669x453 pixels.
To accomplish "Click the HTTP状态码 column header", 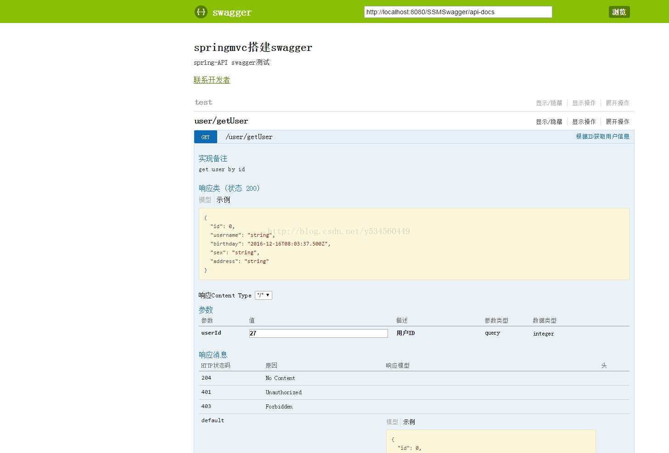I will pos(216,365).
